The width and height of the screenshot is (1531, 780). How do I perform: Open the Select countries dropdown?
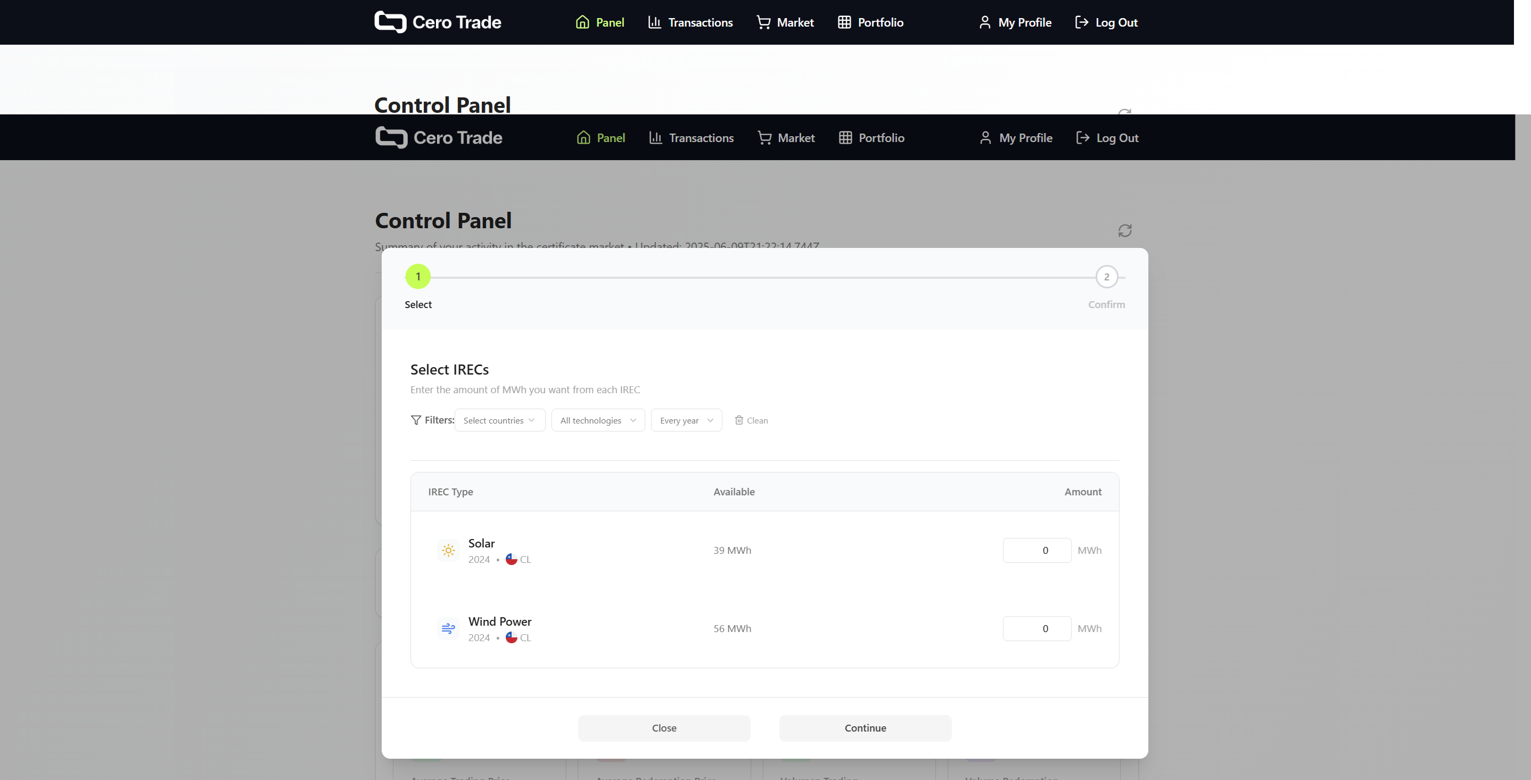coord(499,420)
